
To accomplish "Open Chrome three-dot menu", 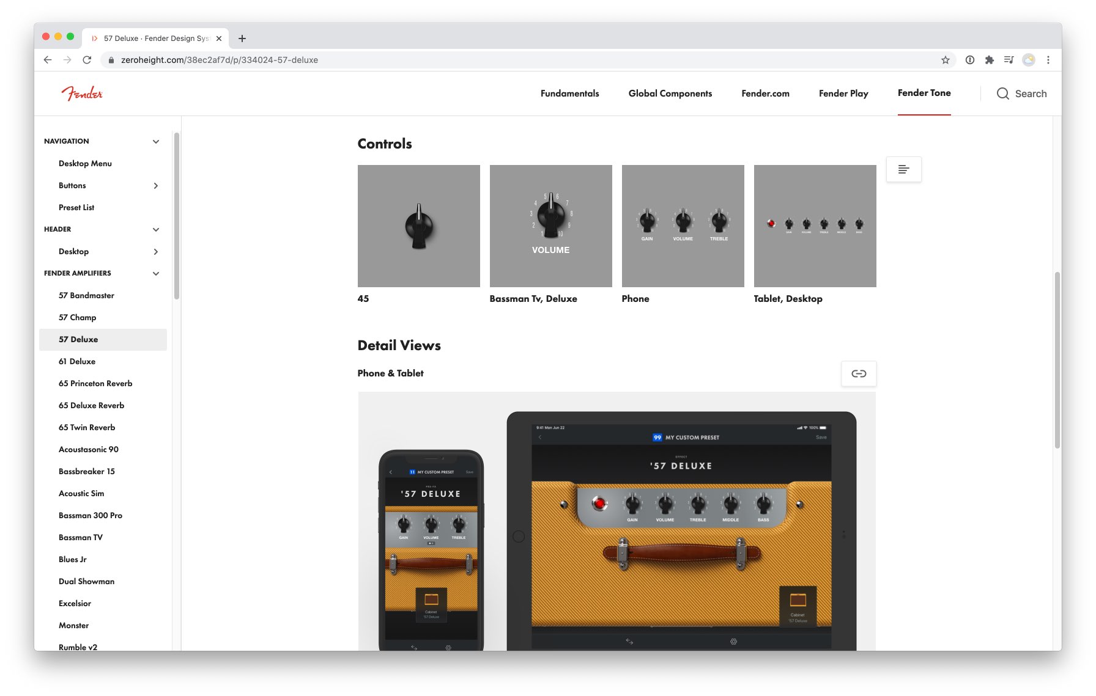I will tap(1048, 60).
